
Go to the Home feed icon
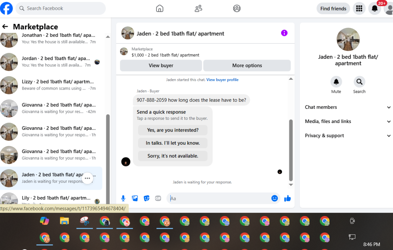pyautogui.click(x=160, y=9)
